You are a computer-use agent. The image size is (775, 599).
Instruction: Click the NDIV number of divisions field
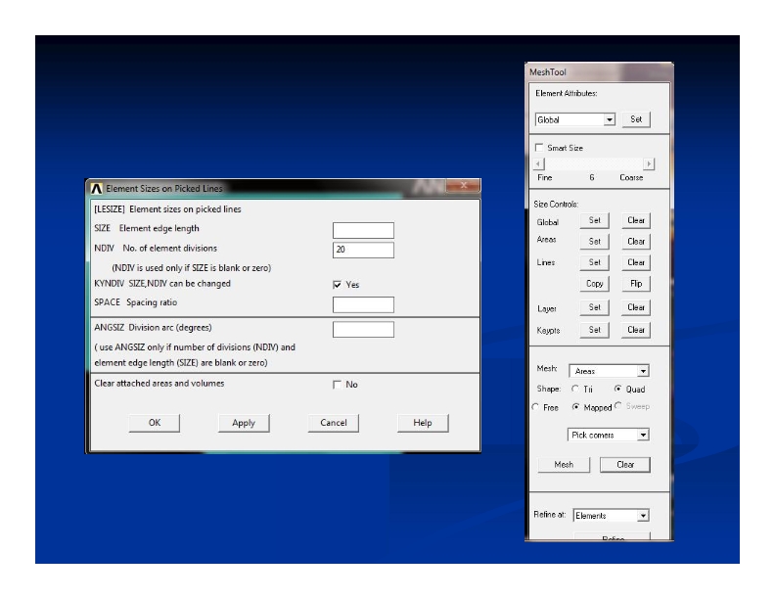click(x=363, y=250)
